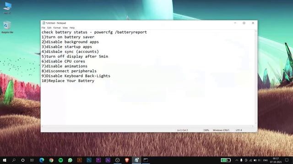Click line '1)turn on battery saver'
Screen dimensions: 293x164
point(68,37)
